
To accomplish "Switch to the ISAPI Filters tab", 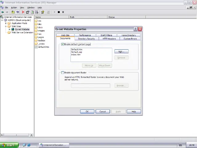I will coord(106,35).
